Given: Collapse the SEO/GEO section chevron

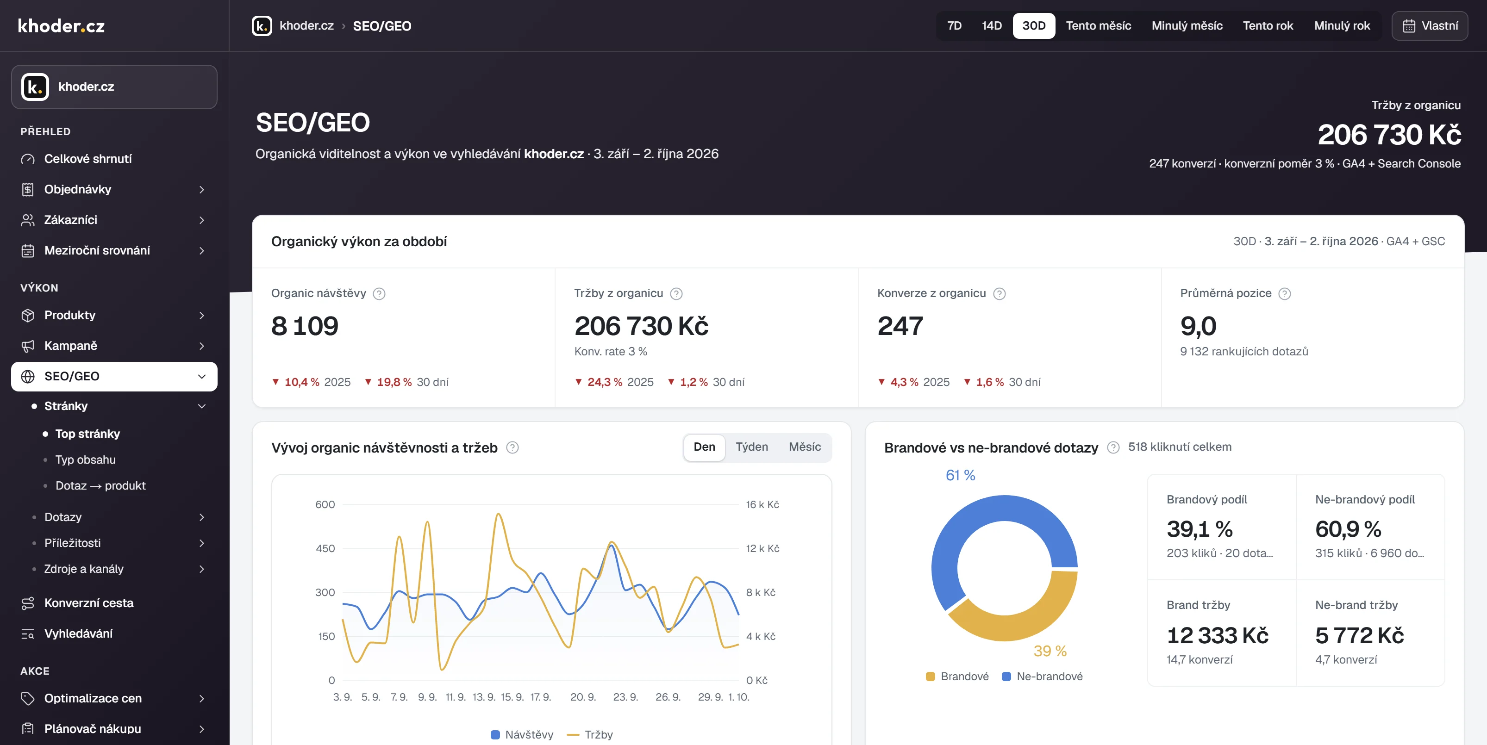Looking at the screenshot, I should (x=201, y=376).
